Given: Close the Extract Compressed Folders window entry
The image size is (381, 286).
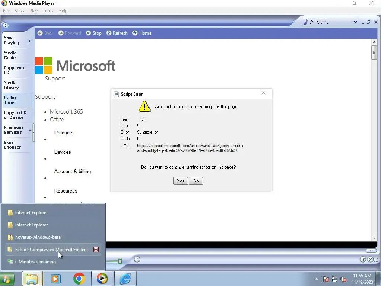Looking at the screenshot, I should (x=96, y=250).
